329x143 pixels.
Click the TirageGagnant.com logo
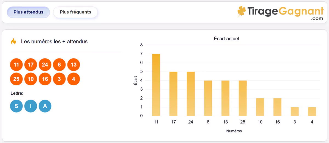[280, 13]
